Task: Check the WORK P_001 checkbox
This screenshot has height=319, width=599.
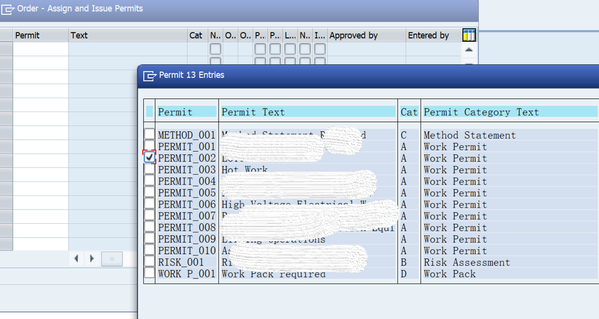Action: coord(149,273)
